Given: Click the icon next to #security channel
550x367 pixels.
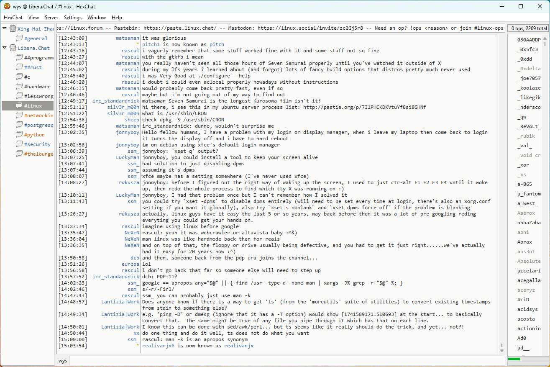Looking at the screenshot, I should pos(19,144).
